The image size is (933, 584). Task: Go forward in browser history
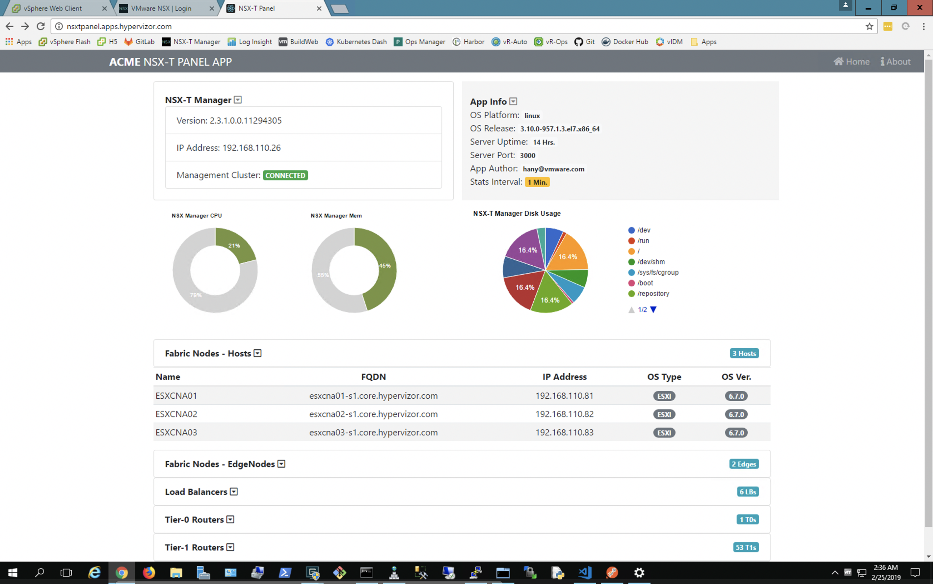click(25, 26)
